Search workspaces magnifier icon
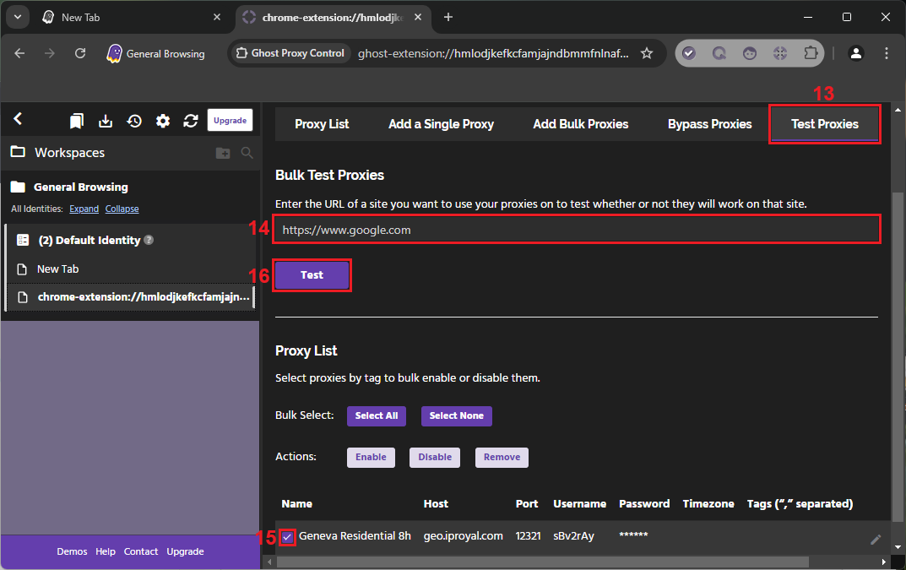The width and height of the screenshot is (906, 570). click(247, 153)
